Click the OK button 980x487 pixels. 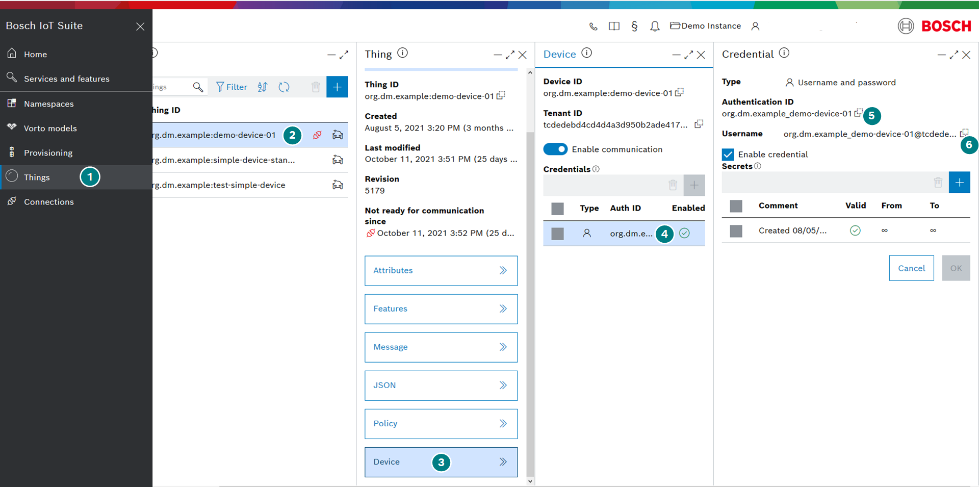tap(956, 268)
